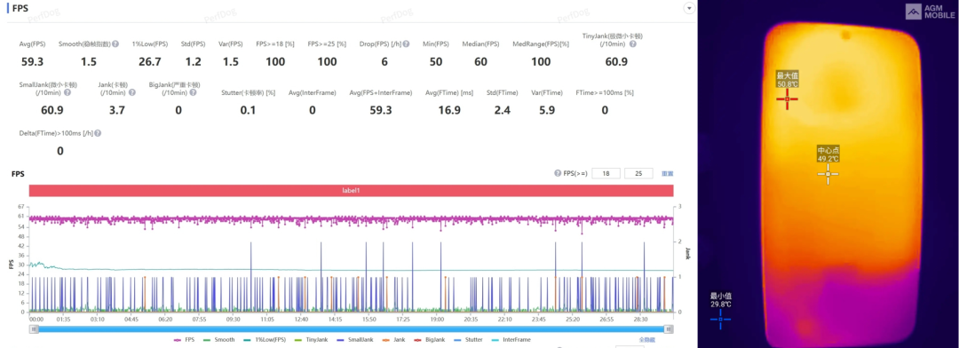Click the Avg(FTime) [ms] value 16.9
The image size is (959, 348).
pyautogui.click(x=449, y=111)
